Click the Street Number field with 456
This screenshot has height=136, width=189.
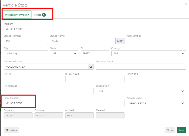point(26,41)
